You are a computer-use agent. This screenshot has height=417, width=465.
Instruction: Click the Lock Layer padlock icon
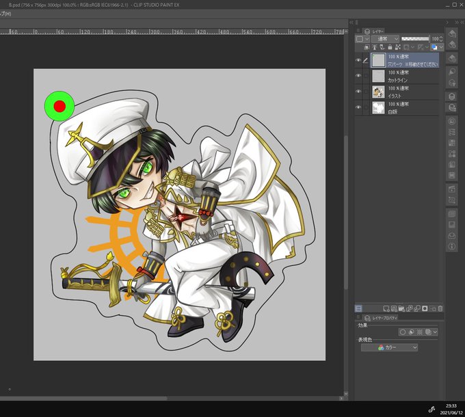[390, 47]
